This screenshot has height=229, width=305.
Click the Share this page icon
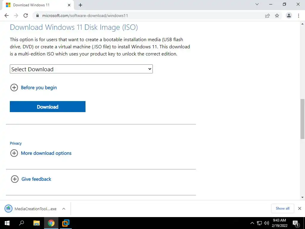(x=267, y=16)
